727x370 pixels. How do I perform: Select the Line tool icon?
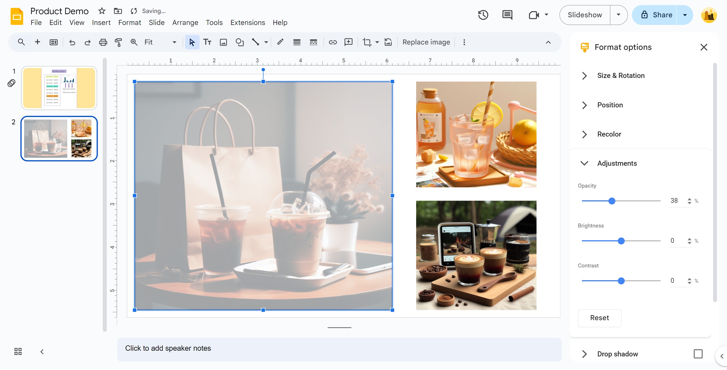tap(255, 42)
